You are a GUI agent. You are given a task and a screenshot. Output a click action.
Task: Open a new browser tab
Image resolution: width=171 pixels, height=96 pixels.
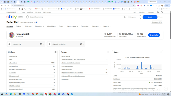tap(141, 2)
